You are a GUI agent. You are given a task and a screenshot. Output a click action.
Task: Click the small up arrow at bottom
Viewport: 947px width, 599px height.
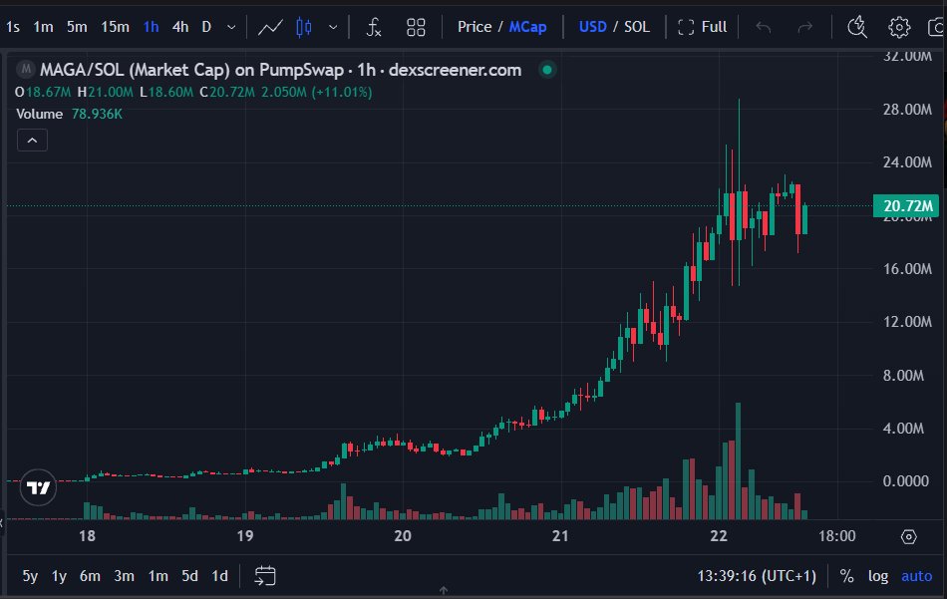pyautogui.click(x=444, y=591)
